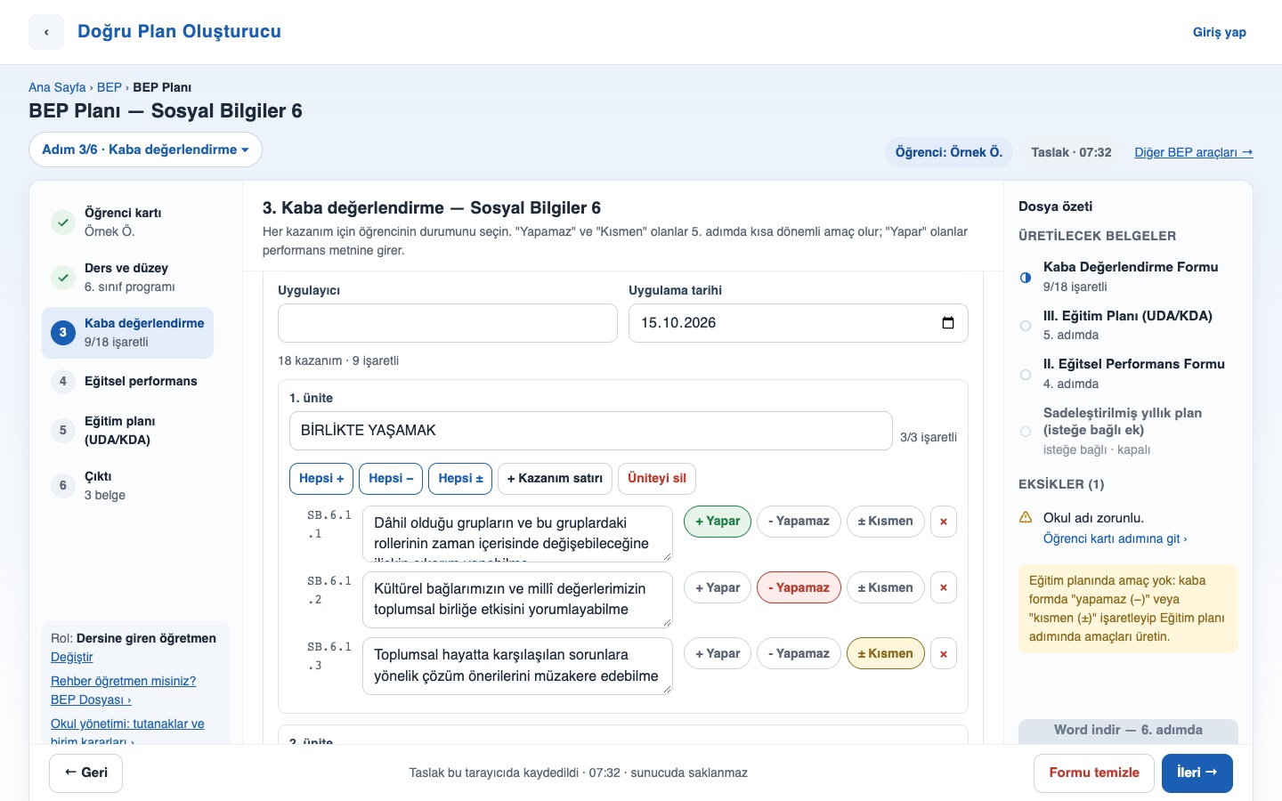Open the Çıktı step
The height and width of the screenshot is (801, 1282).
(x=127, y=486)
